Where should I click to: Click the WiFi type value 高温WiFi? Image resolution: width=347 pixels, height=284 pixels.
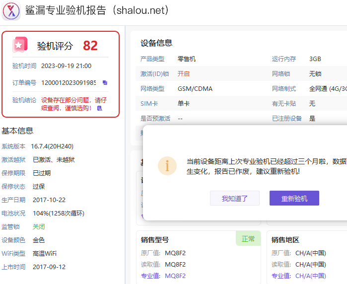[x=45, y=253]
